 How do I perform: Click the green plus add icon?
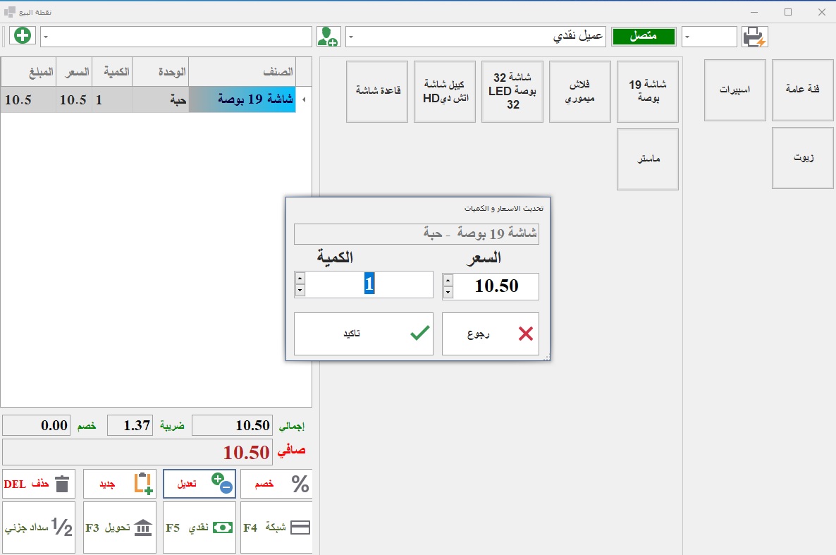pyautogui.click(x=23, y=36)
